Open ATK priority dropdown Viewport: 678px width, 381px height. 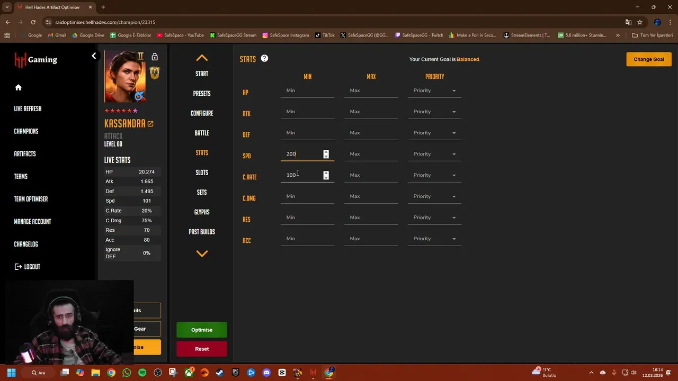(x=434, y=112)
